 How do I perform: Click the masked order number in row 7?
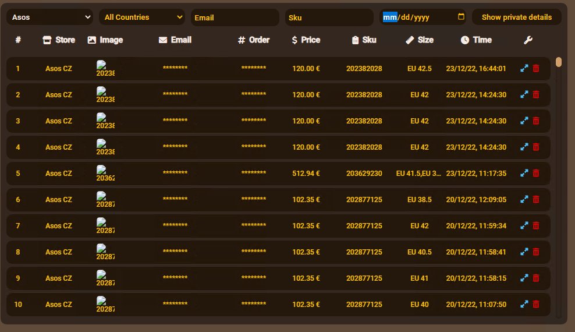click(x=253, y=225)
